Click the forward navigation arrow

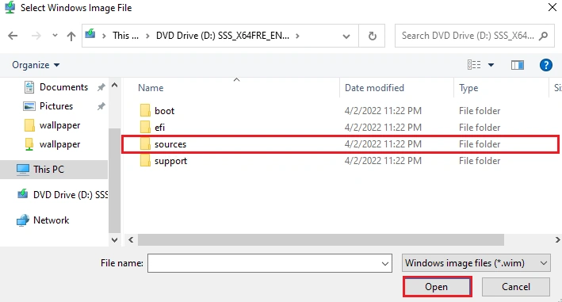(x=36, y=36)
